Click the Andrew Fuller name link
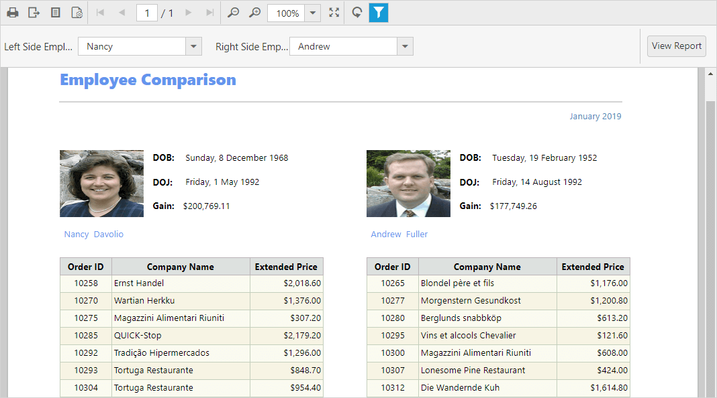This screenshot has width=717, height=398. click(399, 235)
